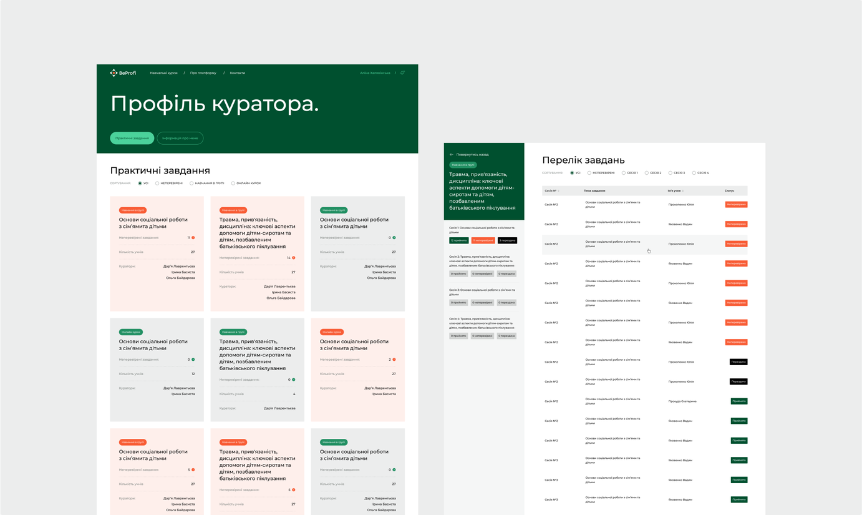Switch to the Практичні завдання tab pill
This screenshot has height=515, width=862.
coord(132,138)
